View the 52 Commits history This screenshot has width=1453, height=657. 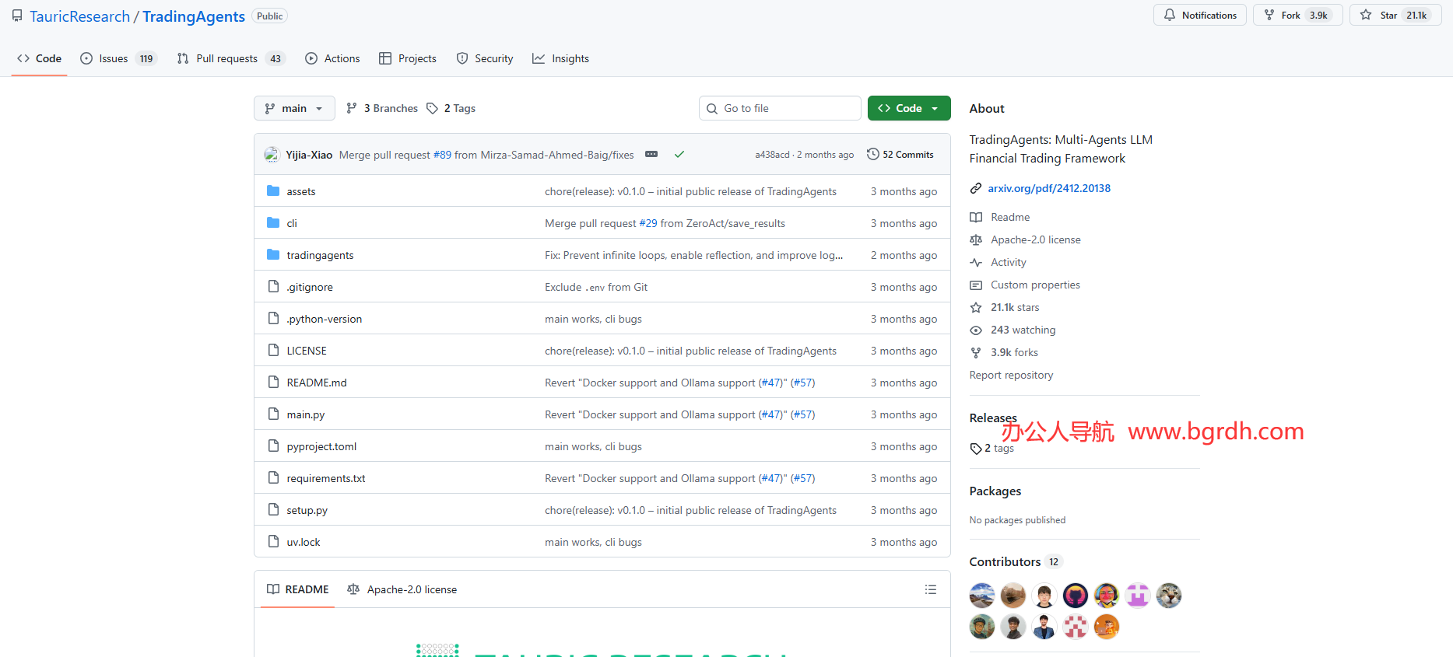click(x=900, y=155)
